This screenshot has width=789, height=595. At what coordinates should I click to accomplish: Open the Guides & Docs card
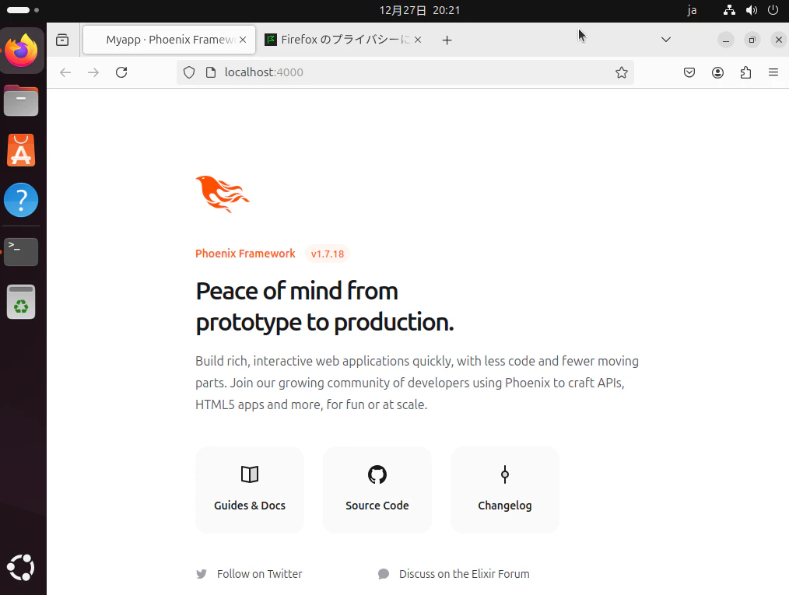[250, 490]
